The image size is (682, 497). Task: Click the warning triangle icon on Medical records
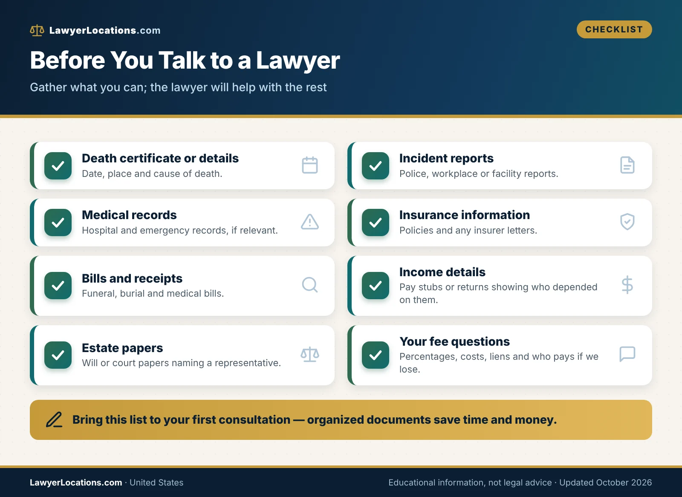pyautogui.click(x=310, y=222)
